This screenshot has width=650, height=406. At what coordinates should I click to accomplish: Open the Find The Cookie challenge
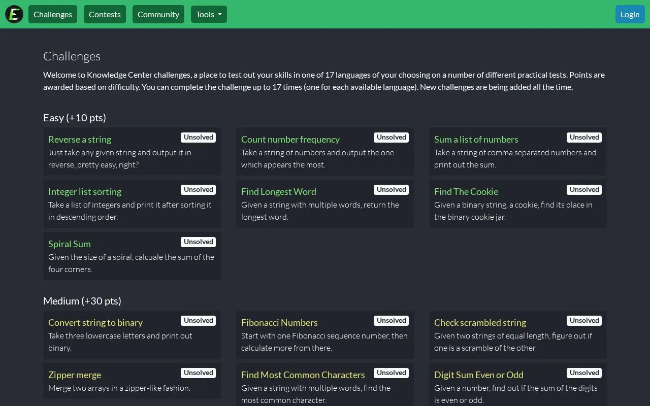pyautogui.click(x=466, y=191)
